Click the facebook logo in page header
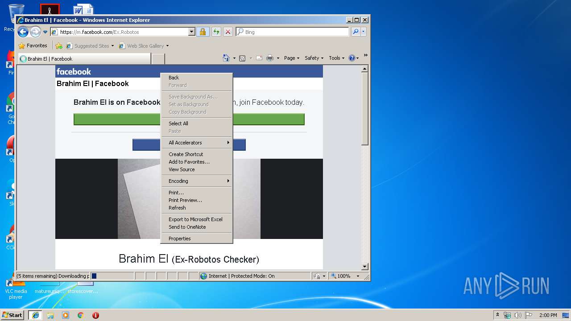 click(74, 71)
